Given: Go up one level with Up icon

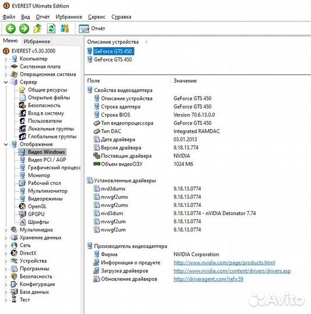Looking at the screenshot, I should [x=37, y=28].
